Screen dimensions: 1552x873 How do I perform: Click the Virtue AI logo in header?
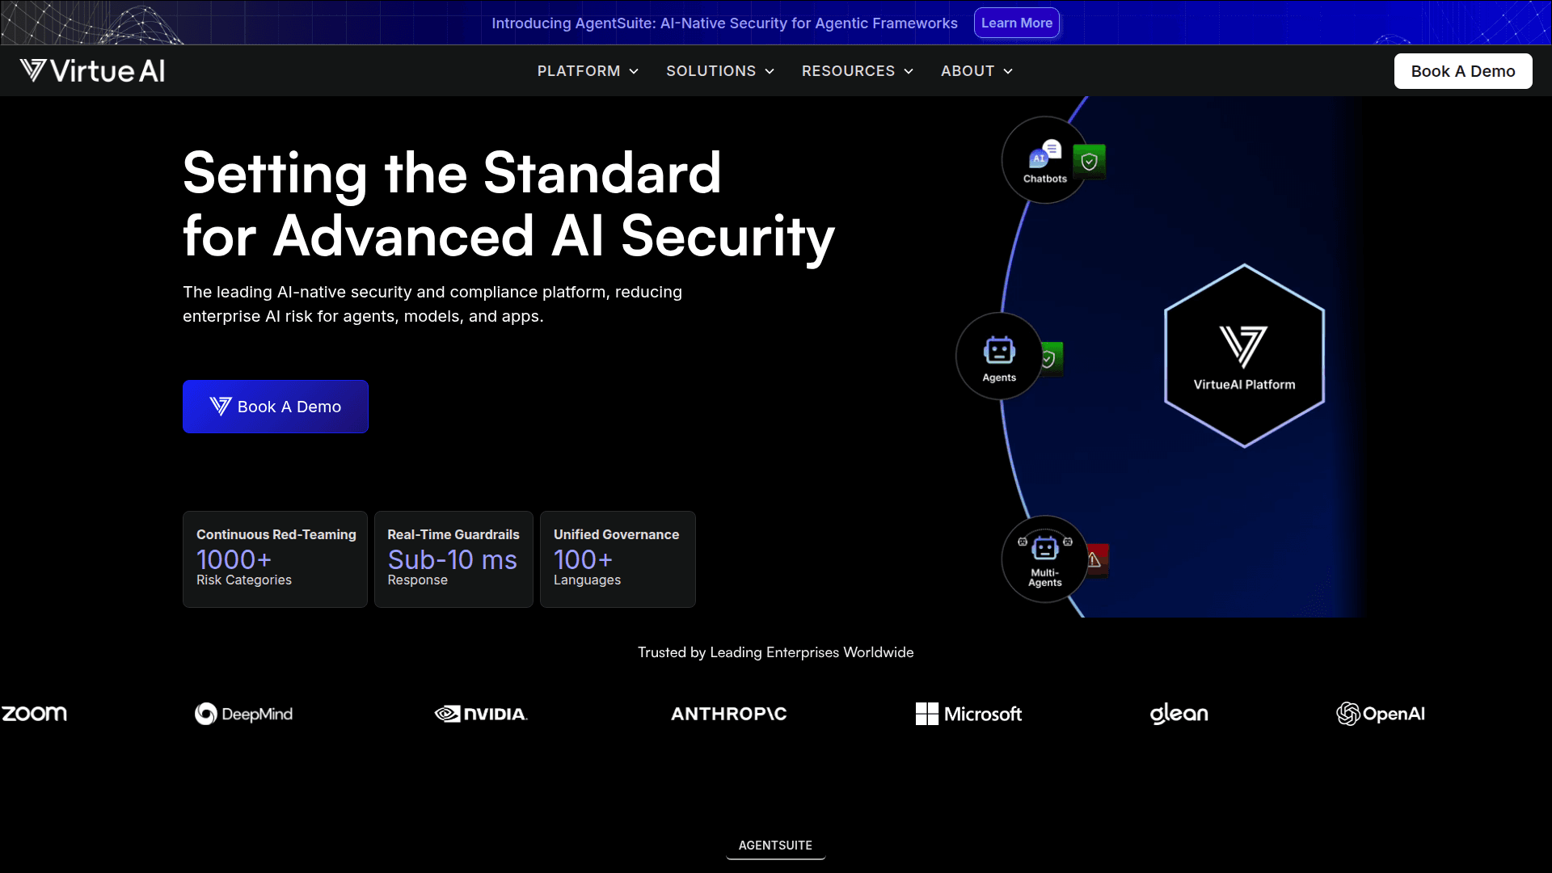coord(93,71)
